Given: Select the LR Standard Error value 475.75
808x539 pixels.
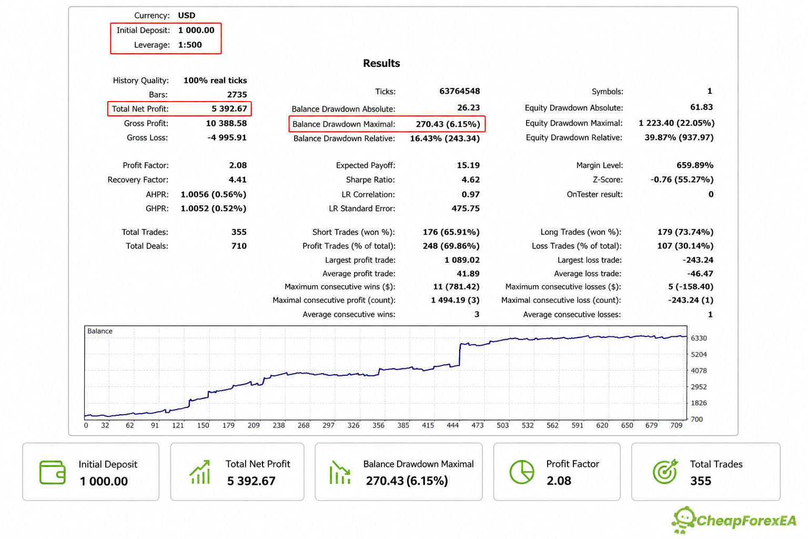Looking at the screenshot, I should pos(466,208).
